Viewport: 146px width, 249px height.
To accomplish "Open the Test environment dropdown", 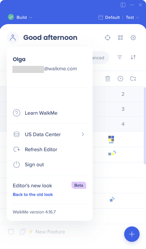I will (x=132, y=17).
